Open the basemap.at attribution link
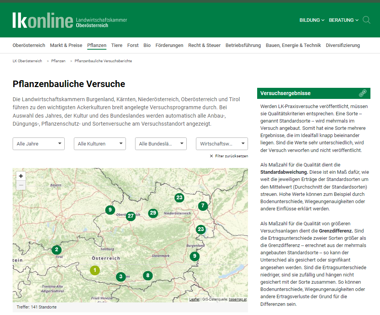The width and height of the screenshot is (380, 315). tap(238, 299)
